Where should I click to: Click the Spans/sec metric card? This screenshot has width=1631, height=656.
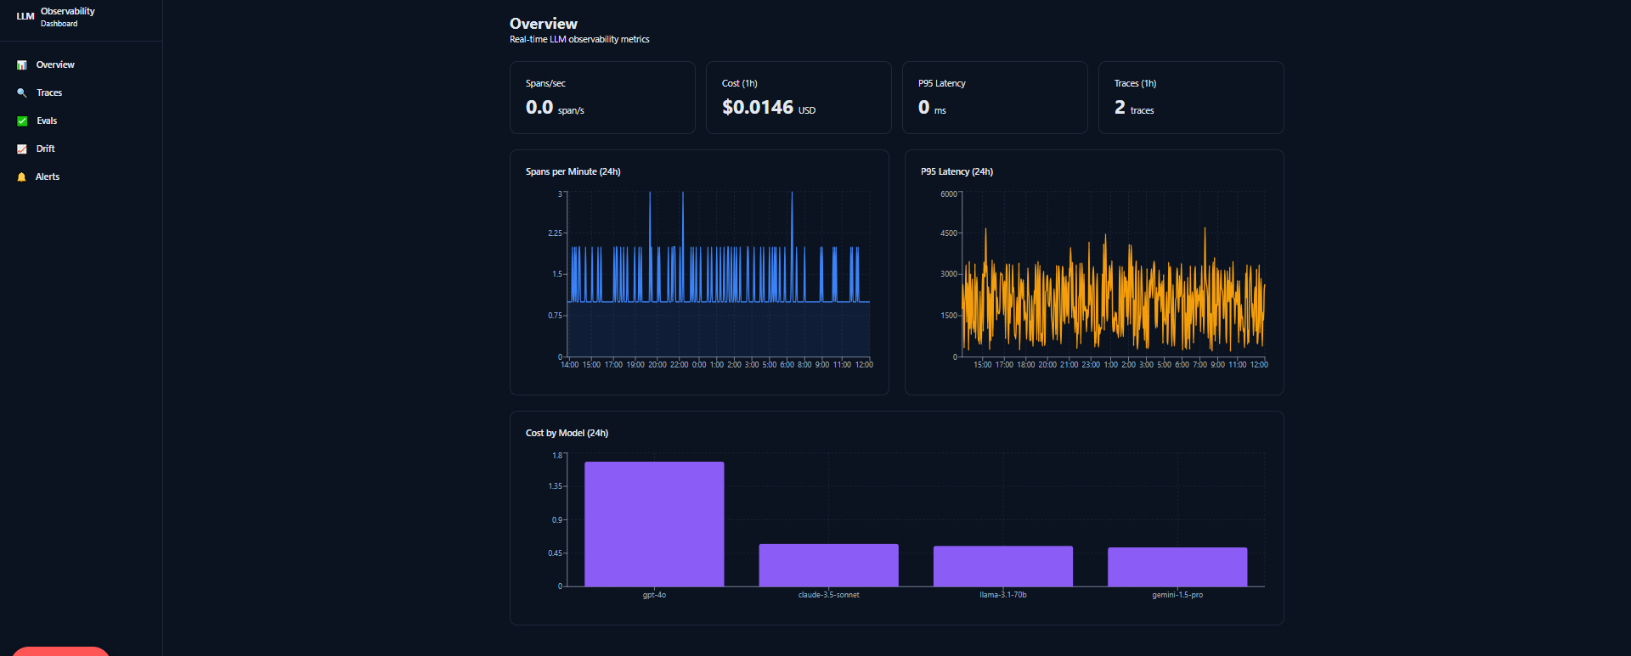[x=602, y=98]
